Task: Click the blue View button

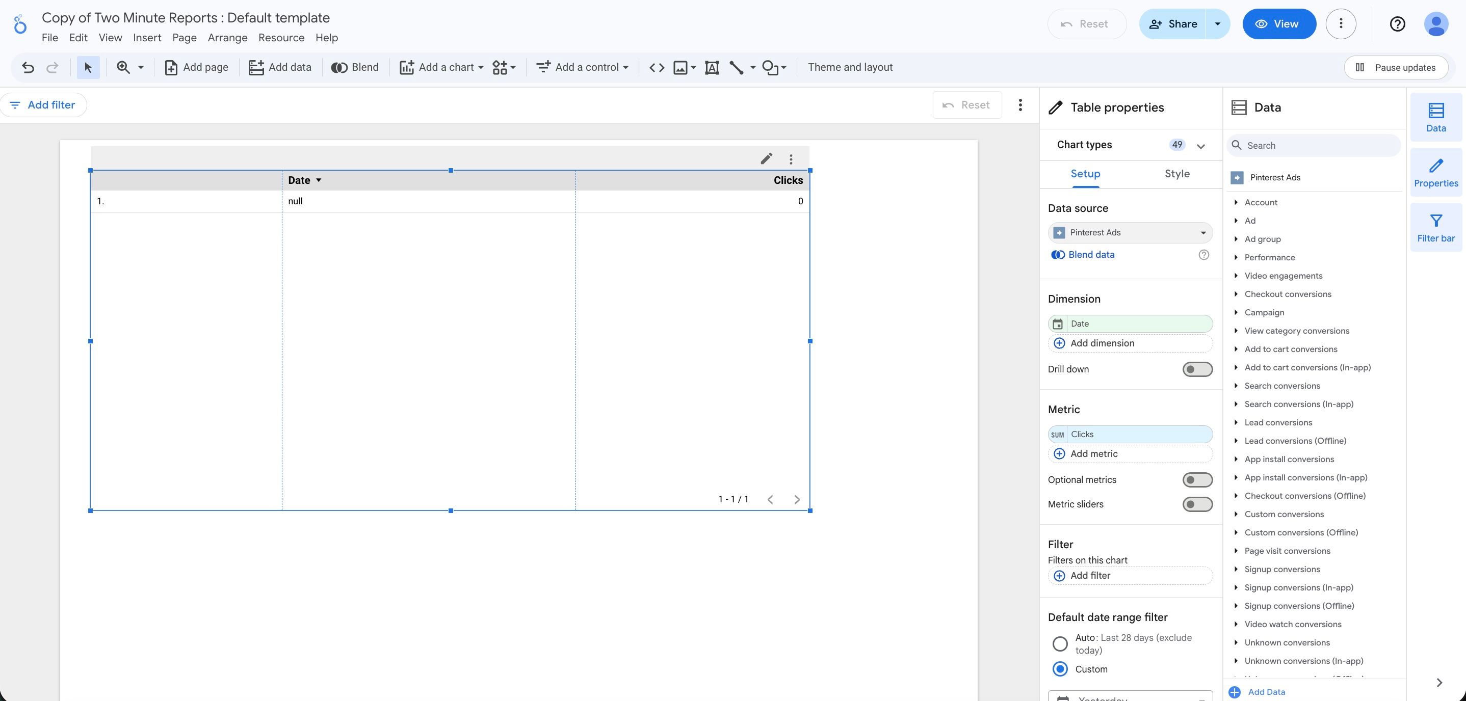Action: point(1278,24)
